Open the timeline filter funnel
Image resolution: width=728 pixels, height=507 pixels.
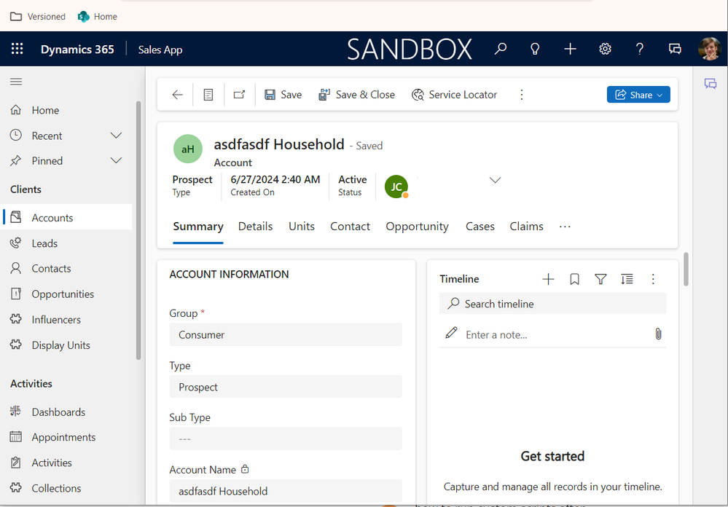(600, 279)
